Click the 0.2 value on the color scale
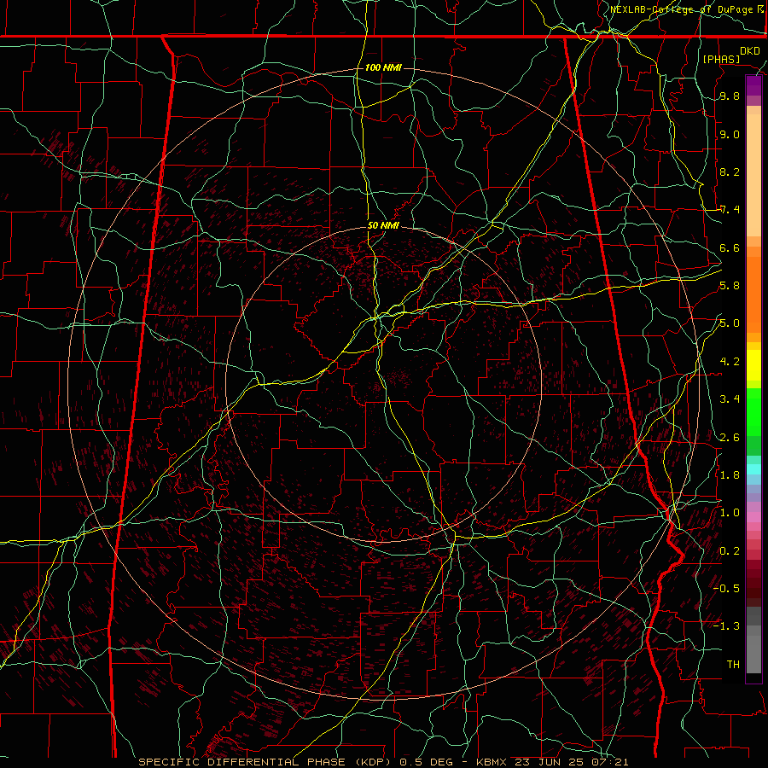 click(730, 551)
